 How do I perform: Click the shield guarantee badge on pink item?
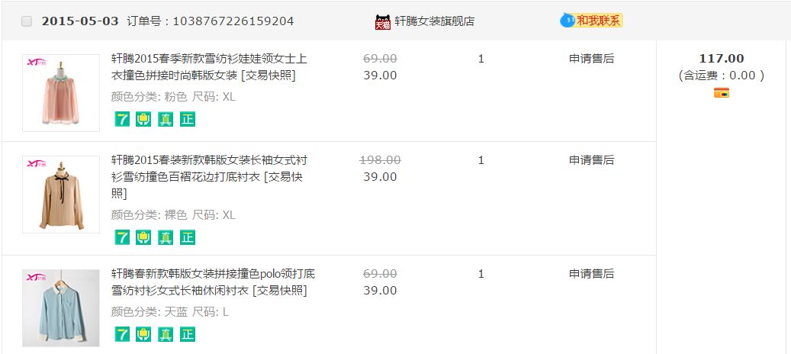pos(143,119)
